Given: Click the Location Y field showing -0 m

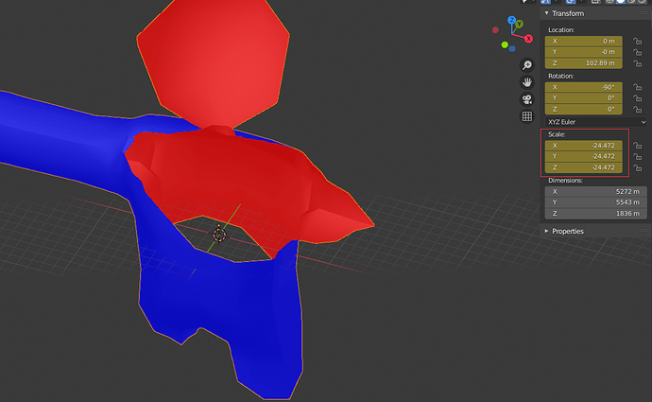Looking at the screenshot, I should tap(583, 52).
